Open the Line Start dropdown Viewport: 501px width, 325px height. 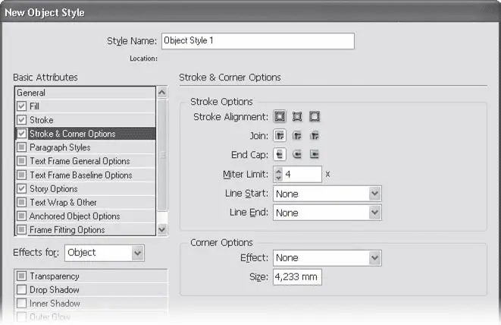pos(326,194)
